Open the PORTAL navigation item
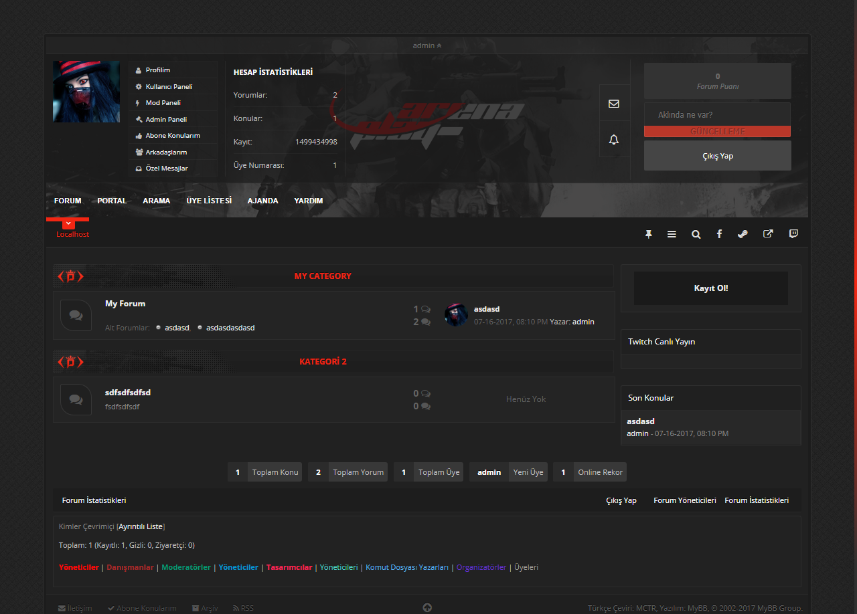This screenshot has width=857, height=614. [x=112, y=201]
